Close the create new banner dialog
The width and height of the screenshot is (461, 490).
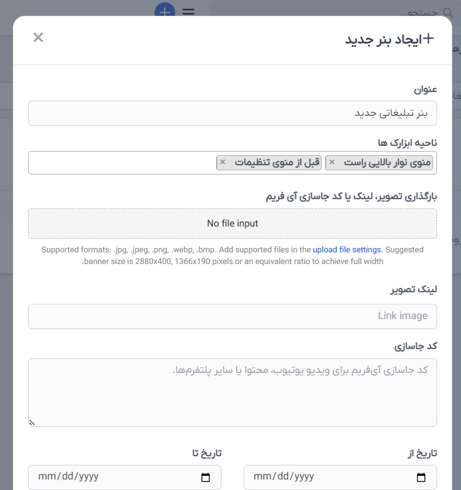[38, 37]
